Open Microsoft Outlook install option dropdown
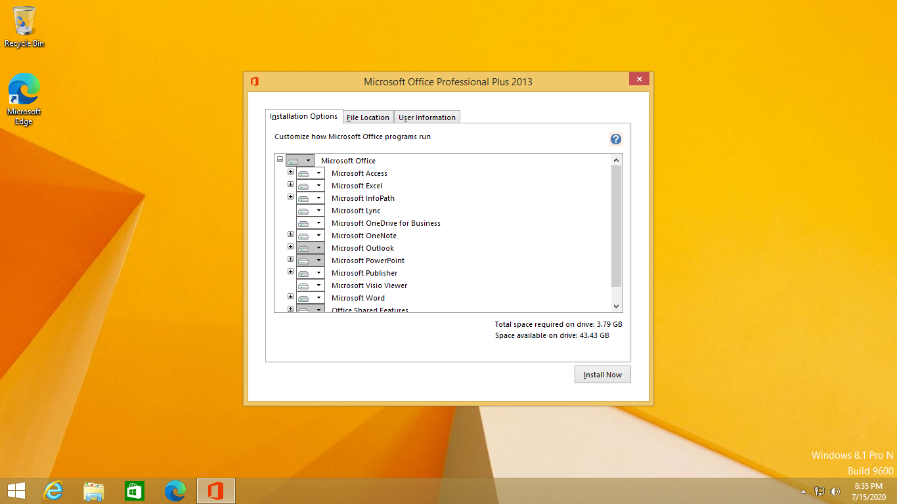 click(311, 248)
